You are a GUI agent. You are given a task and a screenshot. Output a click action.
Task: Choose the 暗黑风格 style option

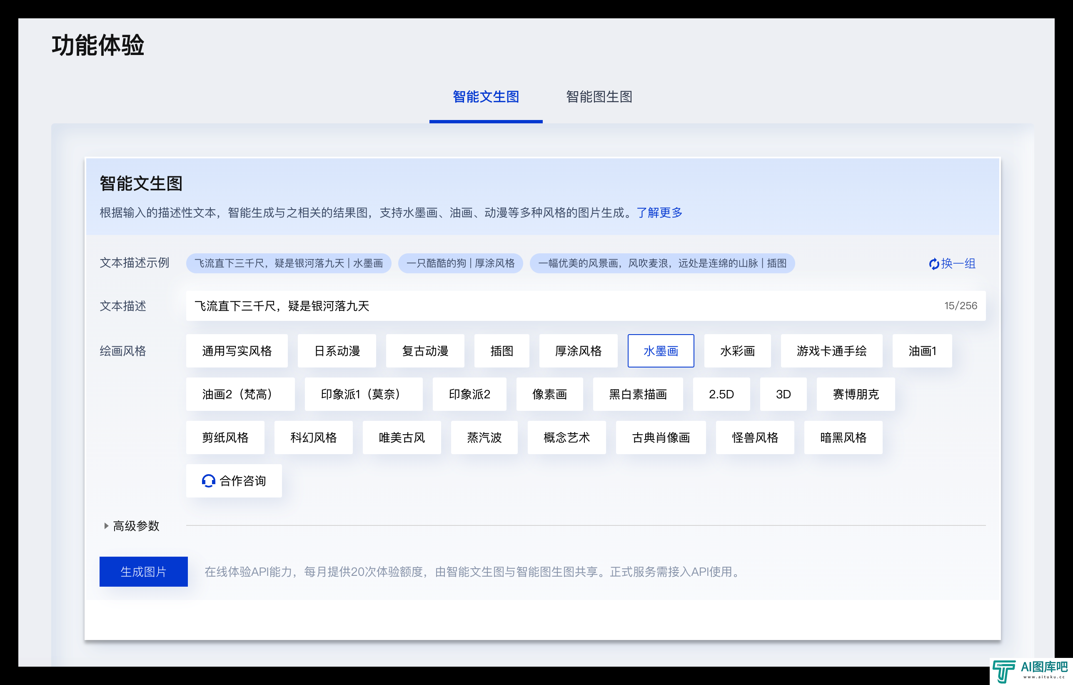843,437
